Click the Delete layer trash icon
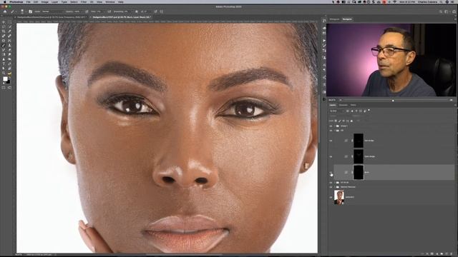The width and height of the screenshot is (458, 257). click(x=452, y=254)
